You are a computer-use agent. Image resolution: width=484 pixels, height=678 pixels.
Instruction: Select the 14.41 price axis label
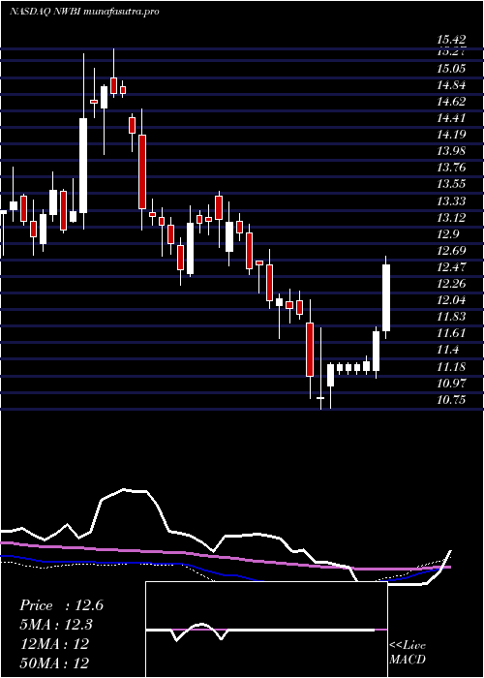(x=451, y=118)
